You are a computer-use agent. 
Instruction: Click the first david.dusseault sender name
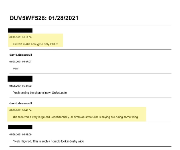(x=21, y=55)
